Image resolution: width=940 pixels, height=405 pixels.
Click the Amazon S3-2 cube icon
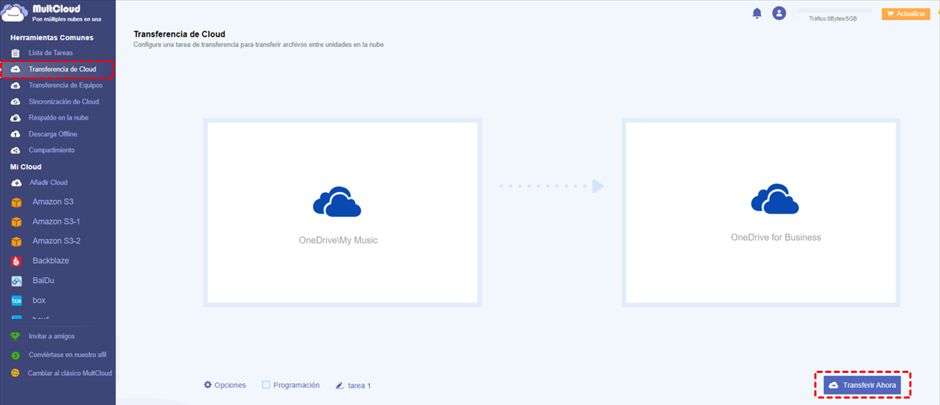[x=16, y=241]
